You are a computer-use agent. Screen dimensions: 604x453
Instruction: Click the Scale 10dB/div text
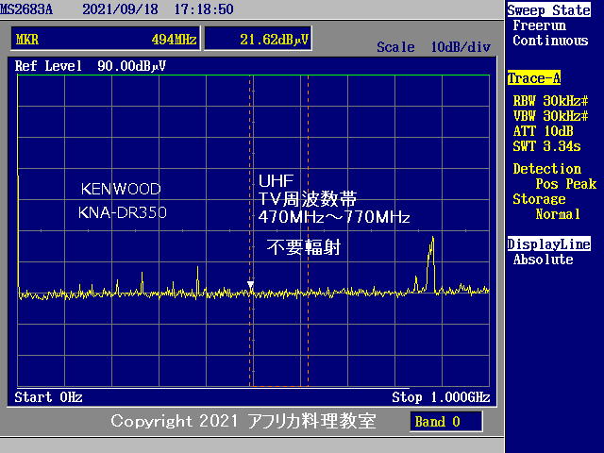click(434, 47)
